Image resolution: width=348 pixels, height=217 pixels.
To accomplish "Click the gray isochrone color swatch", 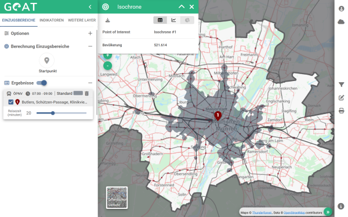I will 78,93.
